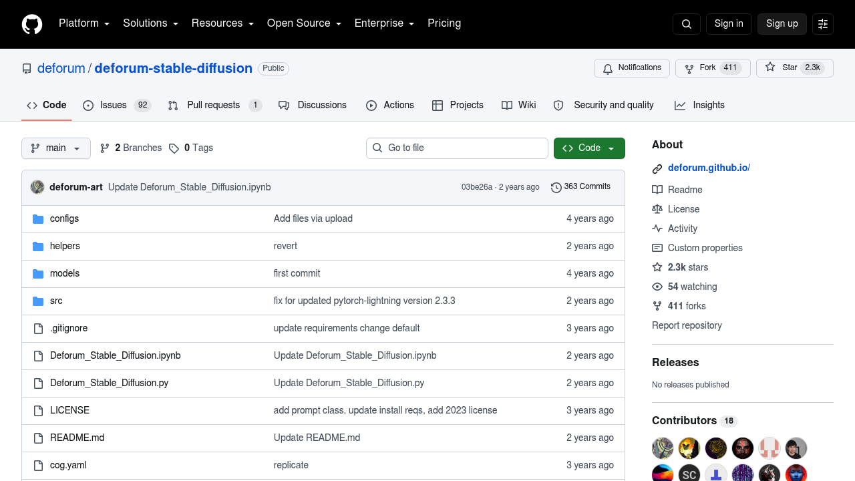The image size is (855, 481).
Task: Click the configs folder icon
Action: click(x=38, y=219)
